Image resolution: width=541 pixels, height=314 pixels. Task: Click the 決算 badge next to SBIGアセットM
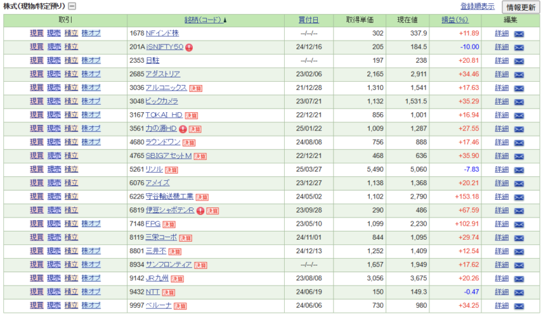200,157
